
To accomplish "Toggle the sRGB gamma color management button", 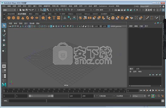I will coord(109,26).
